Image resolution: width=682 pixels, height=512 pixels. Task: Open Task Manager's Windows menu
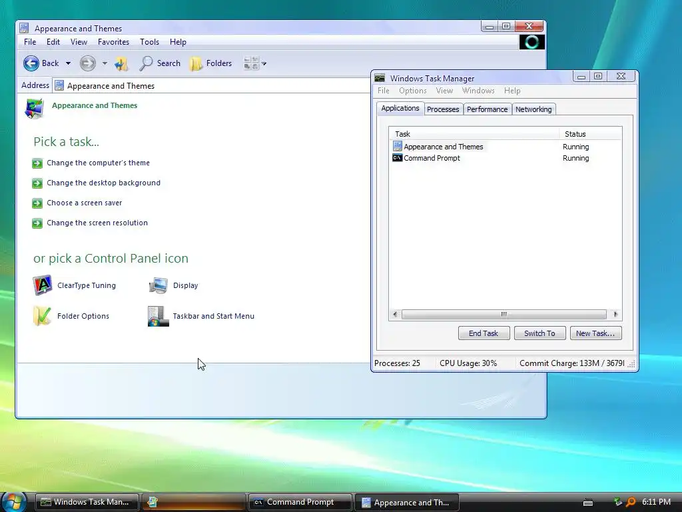pos(478,91)
